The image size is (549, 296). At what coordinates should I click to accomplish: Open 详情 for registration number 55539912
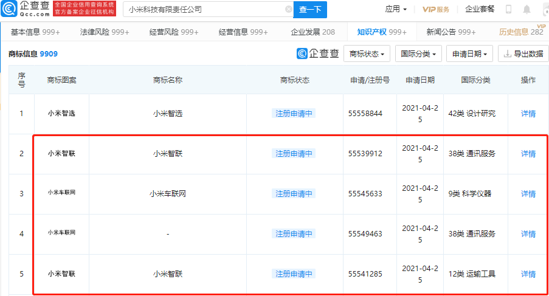point(528,154)
